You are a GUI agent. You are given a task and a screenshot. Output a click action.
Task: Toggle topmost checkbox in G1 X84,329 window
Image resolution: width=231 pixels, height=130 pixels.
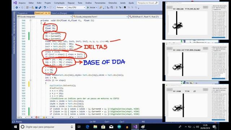(213, 6)
